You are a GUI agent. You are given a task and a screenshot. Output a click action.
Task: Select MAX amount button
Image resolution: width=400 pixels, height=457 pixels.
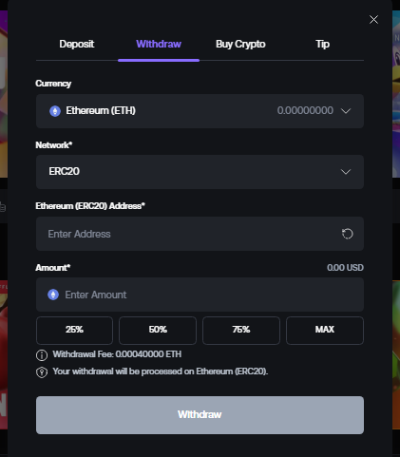click(325, 330)
